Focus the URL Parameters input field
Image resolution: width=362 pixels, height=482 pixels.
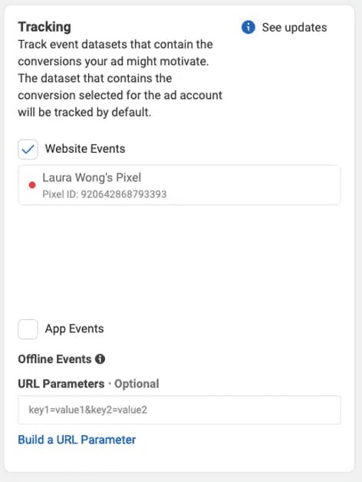(179, 410)
